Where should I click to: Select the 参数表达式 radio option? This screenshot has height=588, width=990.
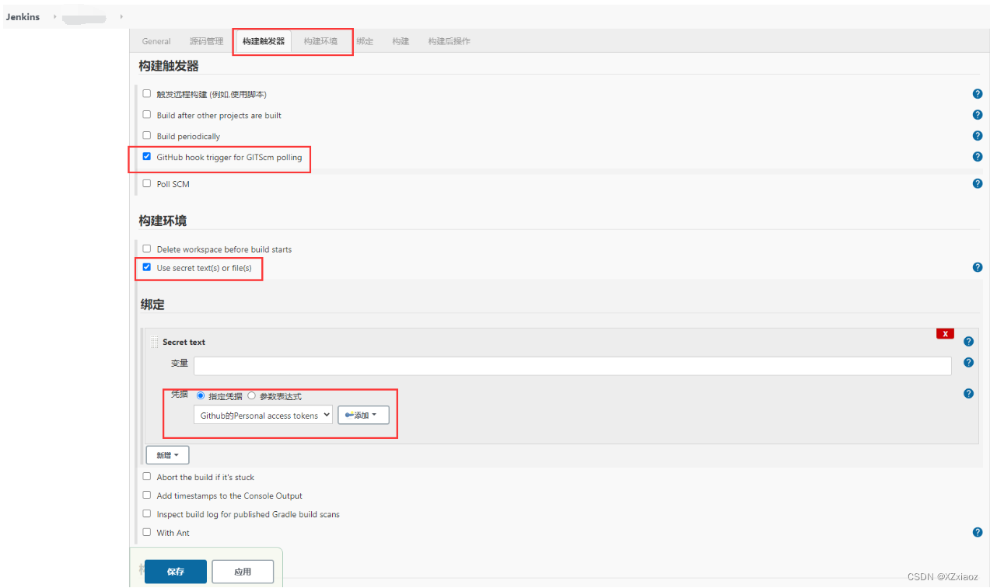tap(251, 396)
